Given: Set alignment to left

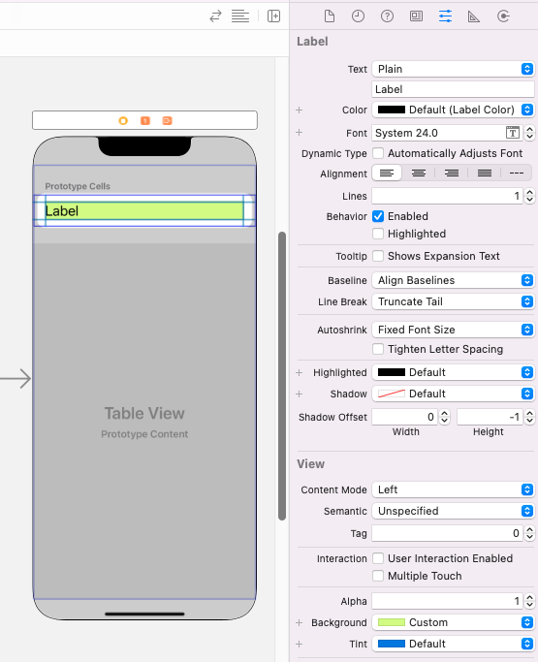Looking at the screenshot, I should 387,173.
